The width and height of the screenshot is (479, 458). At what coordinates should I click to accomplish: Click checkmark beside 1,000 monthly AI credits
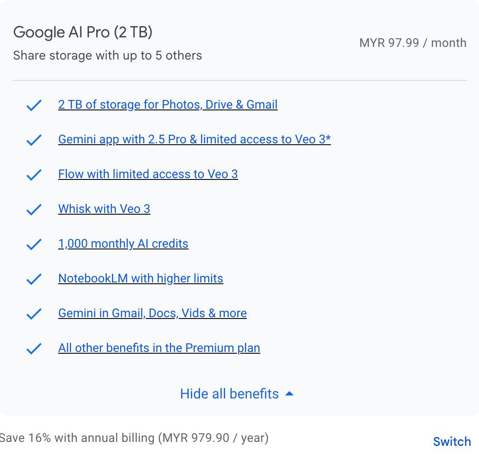click(34, 244)
